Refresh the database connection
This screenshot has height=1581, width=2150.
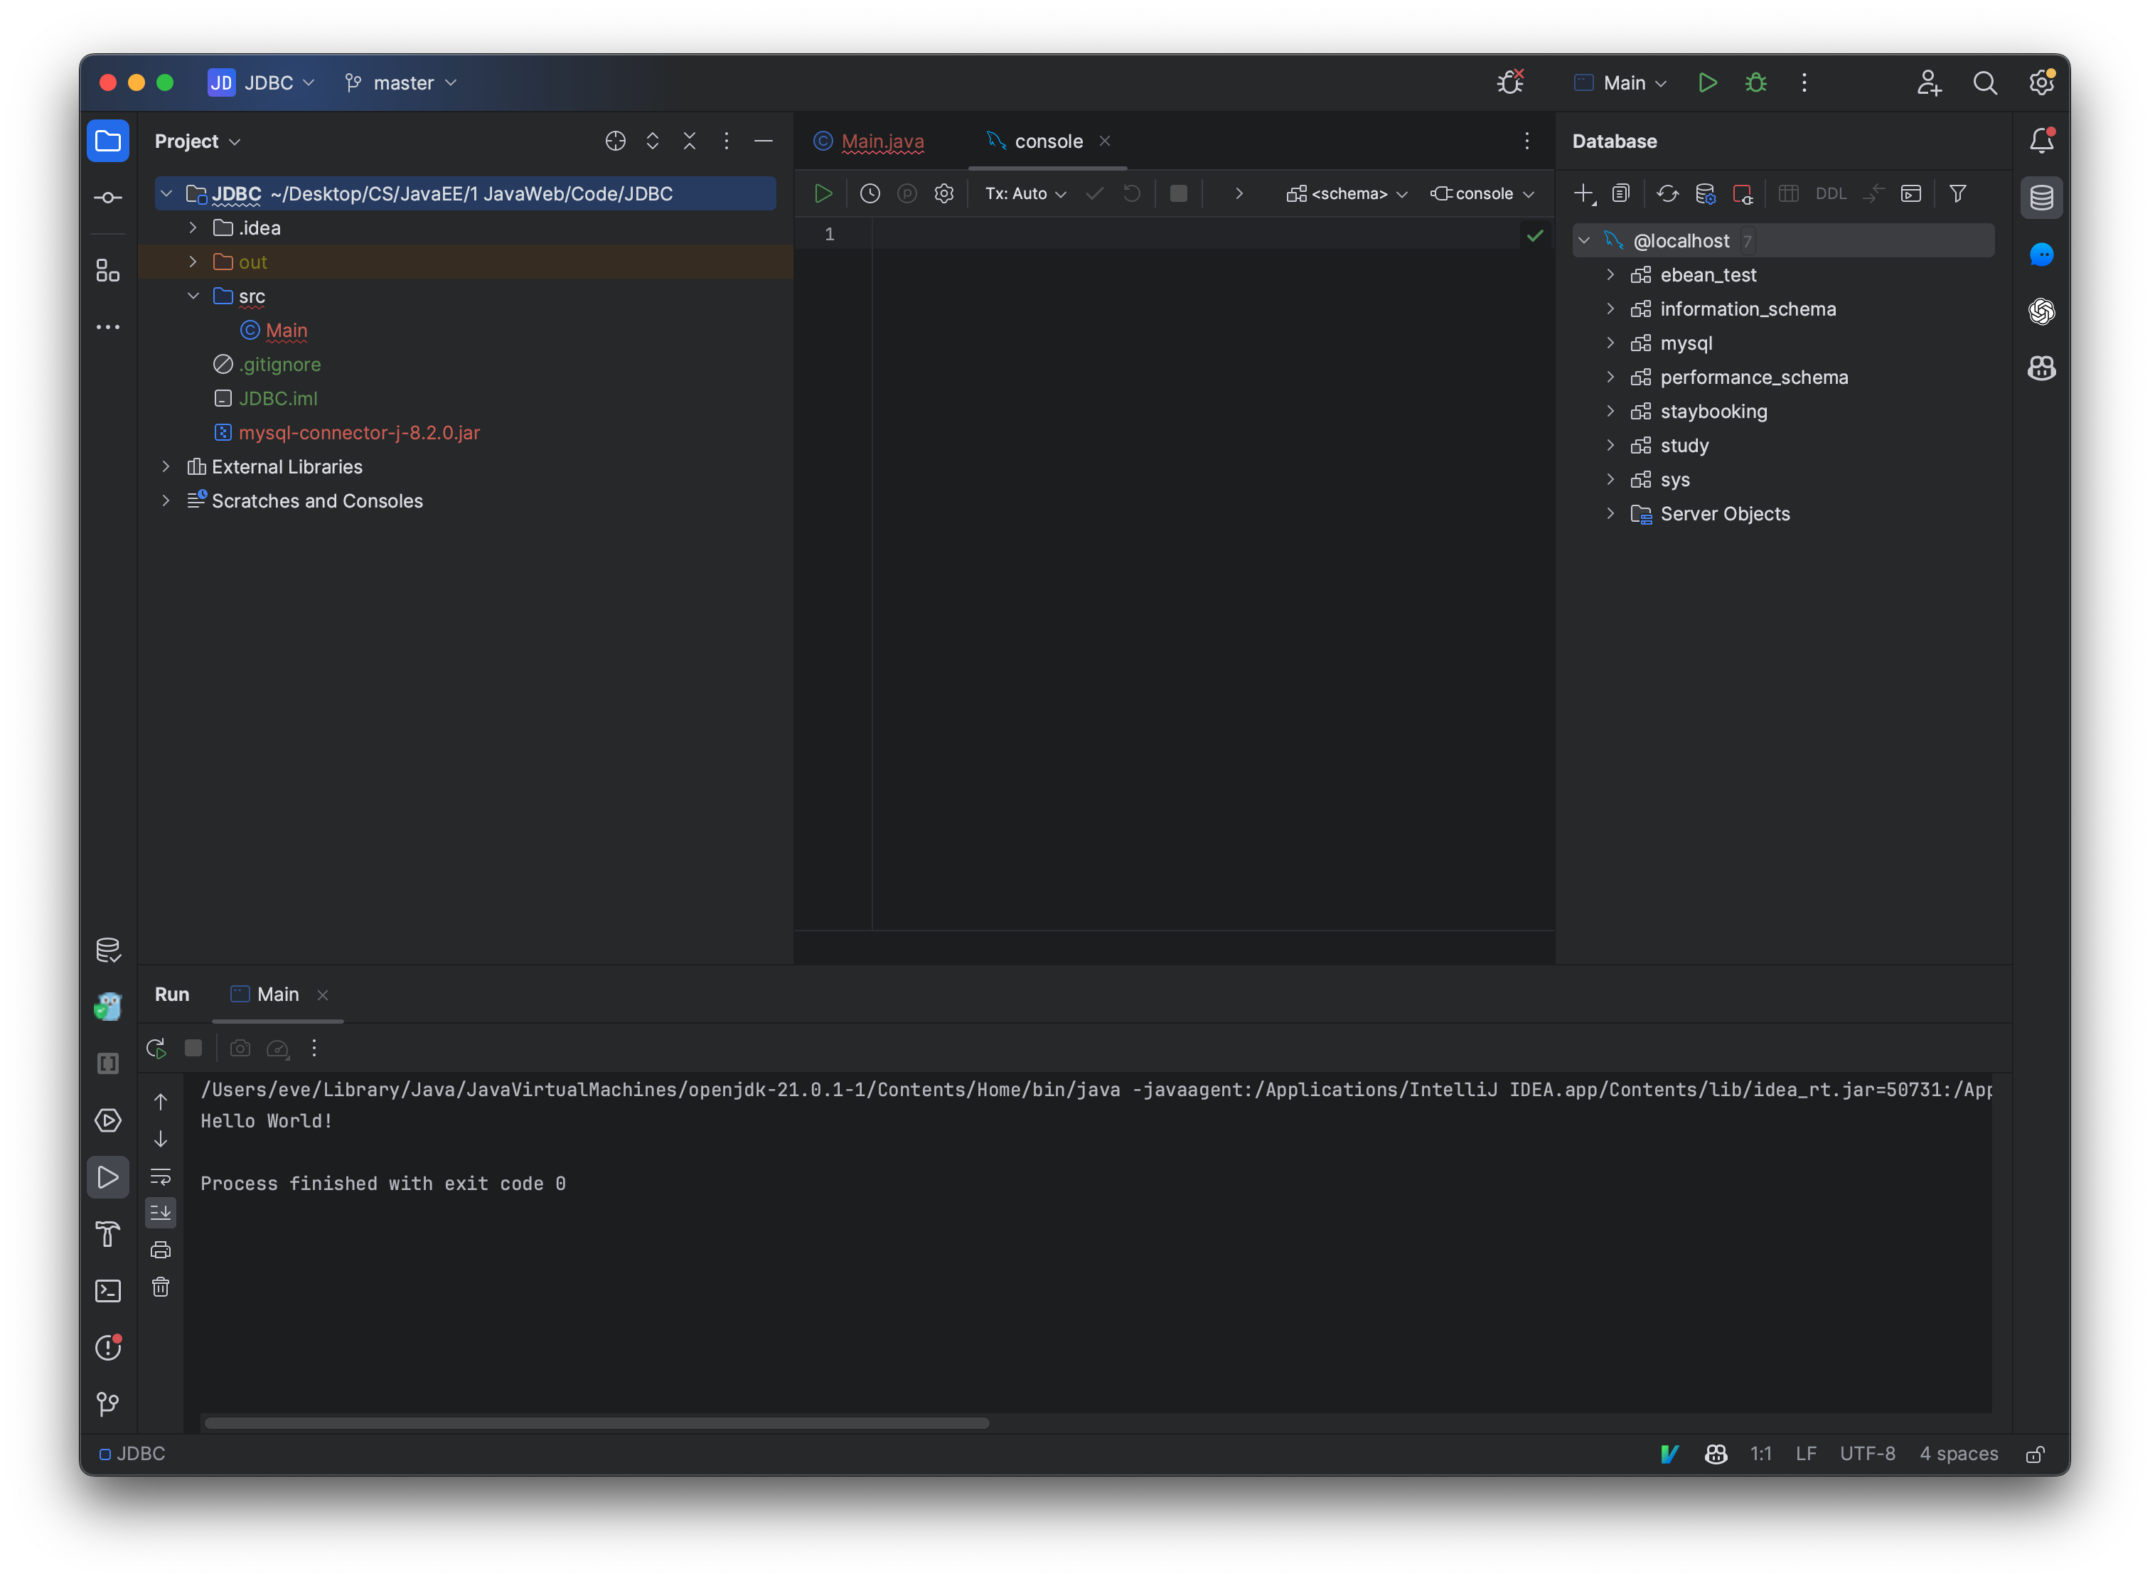[x=1667, y=193]
